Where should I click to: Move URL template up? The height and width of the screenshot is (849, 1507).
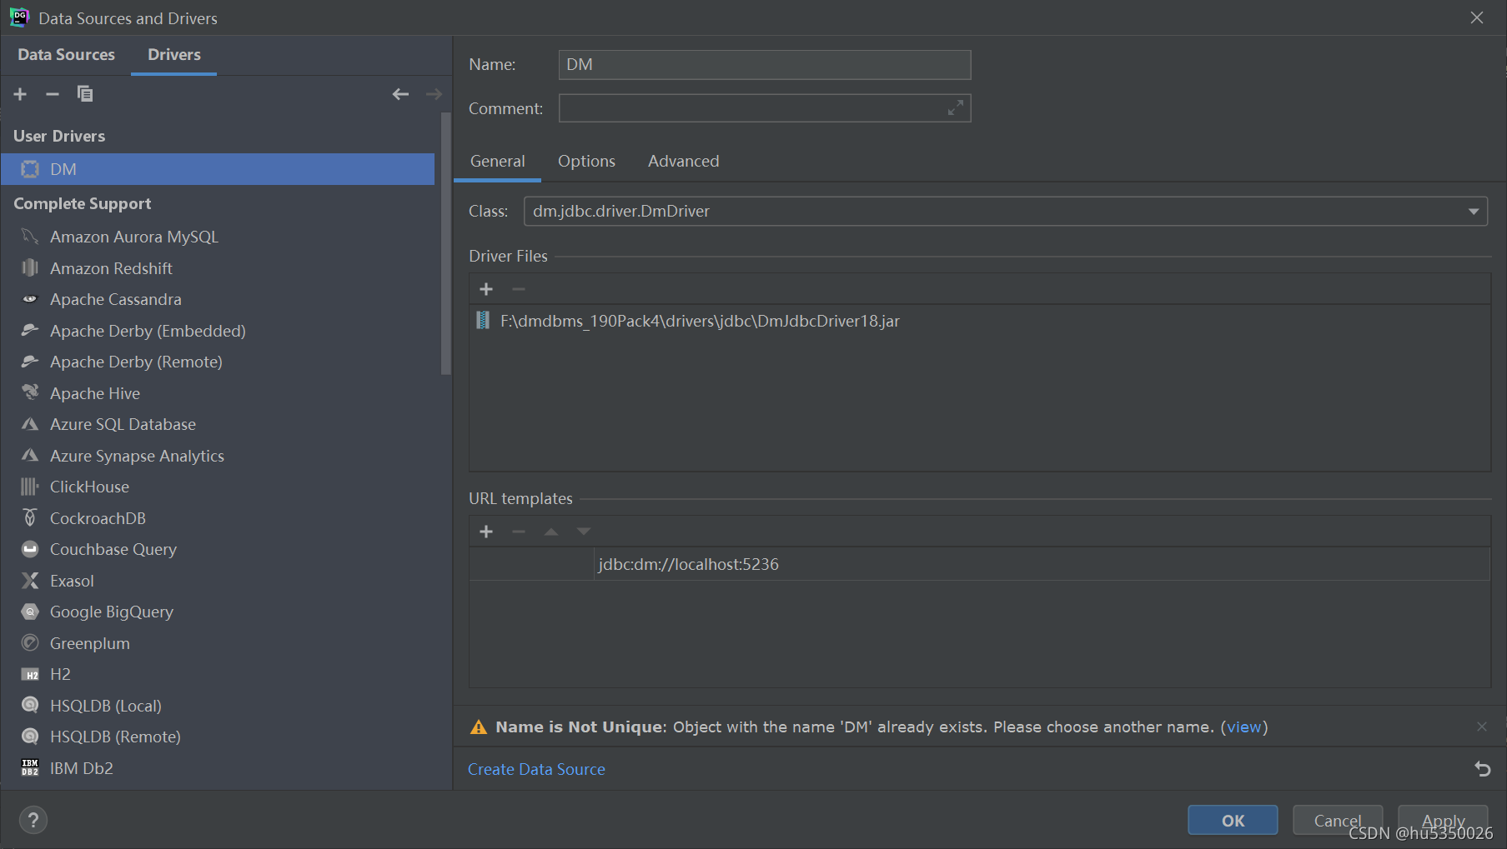(x=551, y=532)
